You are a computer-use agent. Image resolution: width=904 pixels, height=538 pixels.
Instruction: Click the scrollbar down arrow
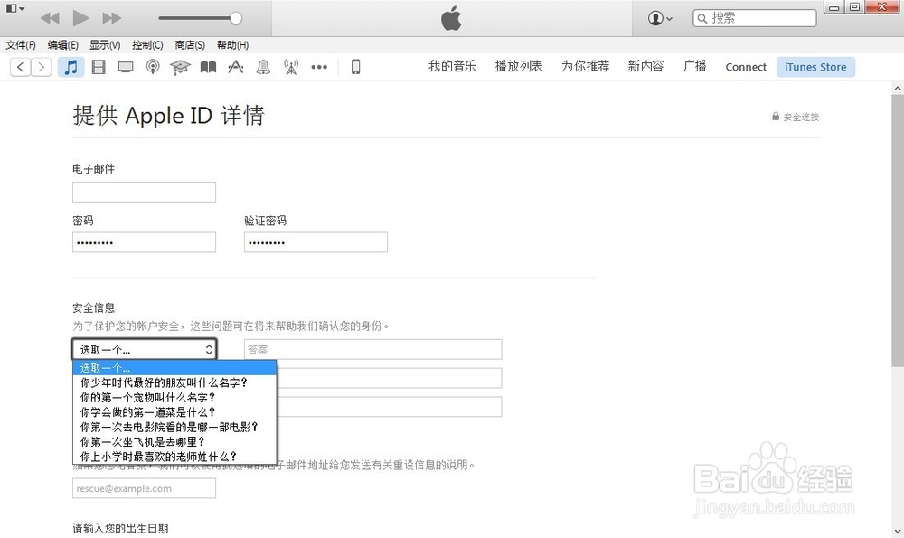(x=898, y=531)
